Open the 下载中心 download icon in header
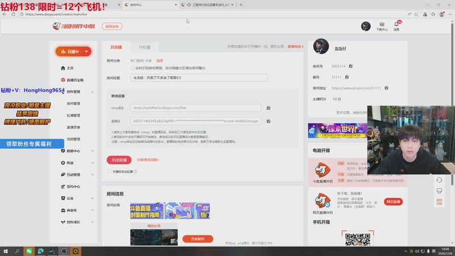455x256 pixels. pos(382,25)
